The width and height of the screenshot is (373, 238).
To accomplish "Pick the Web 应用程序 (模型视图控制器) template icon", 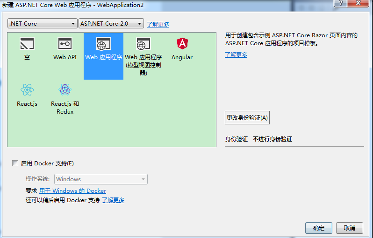I will coord(143,43).
